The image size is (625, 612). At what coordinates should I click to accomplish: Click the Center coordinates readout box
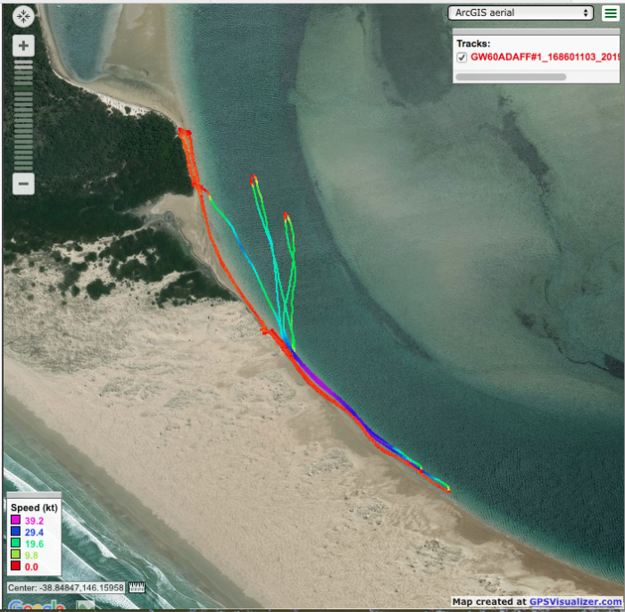coord(66,588)
